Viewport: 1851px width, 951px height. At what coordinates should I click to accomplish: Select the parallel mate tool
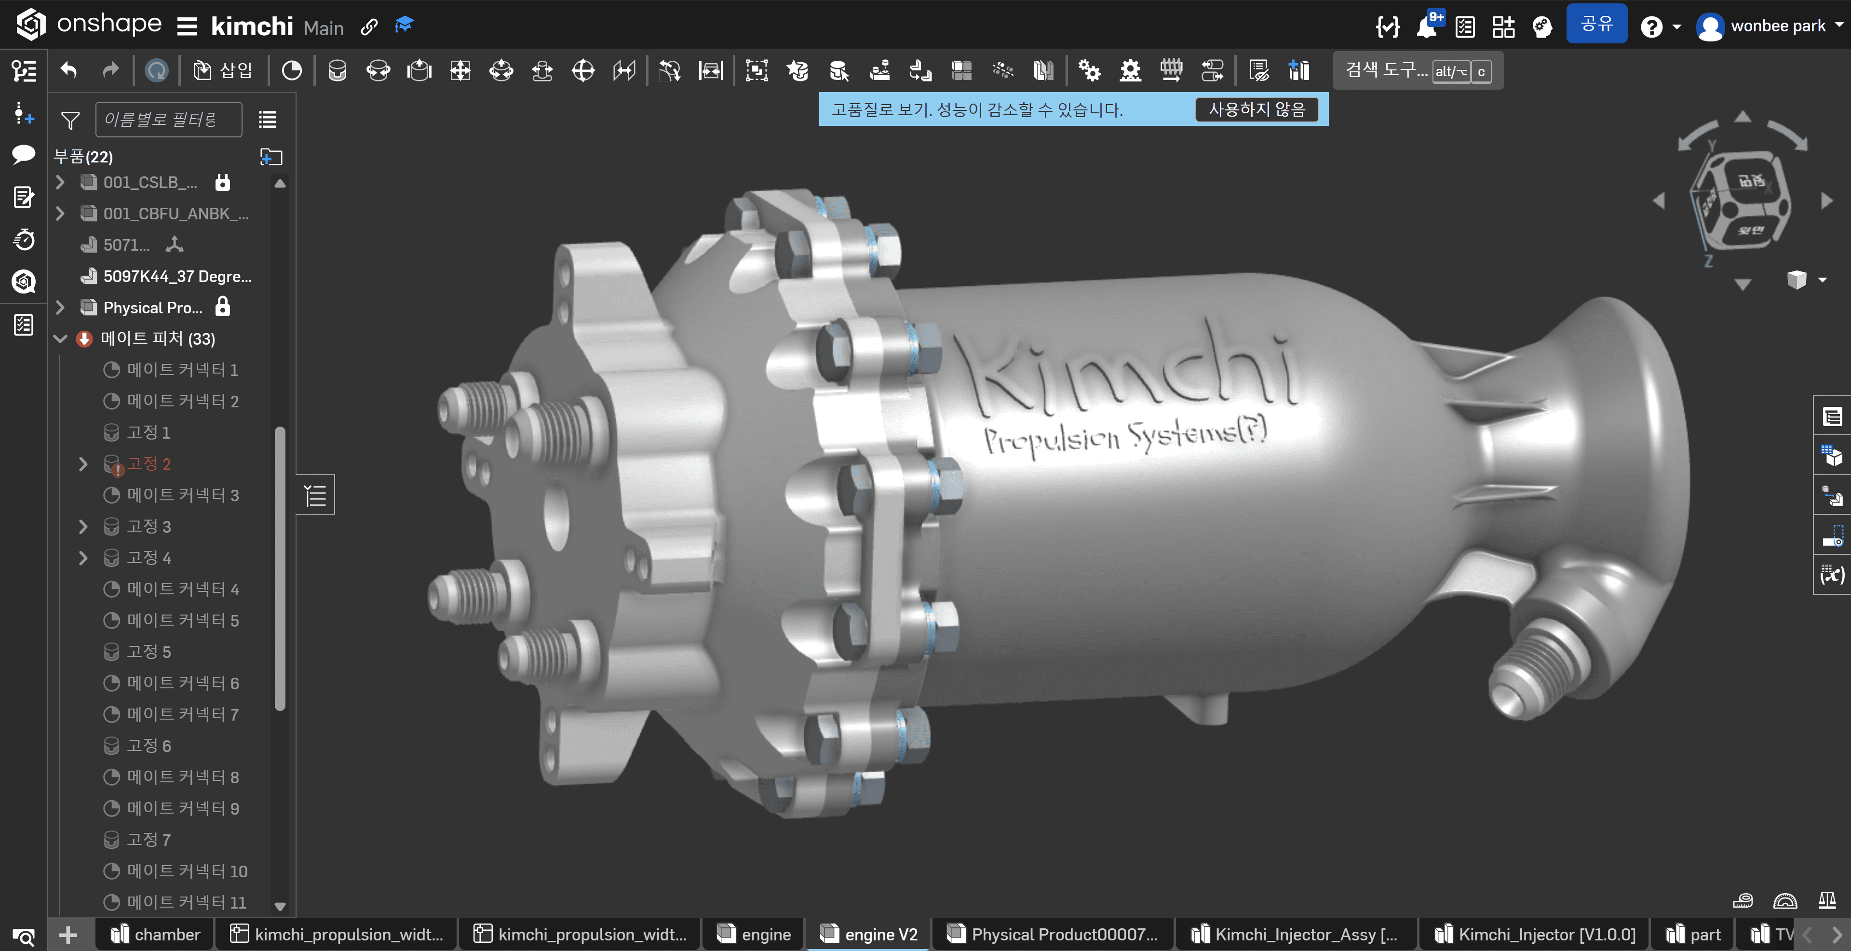(624, 70)
